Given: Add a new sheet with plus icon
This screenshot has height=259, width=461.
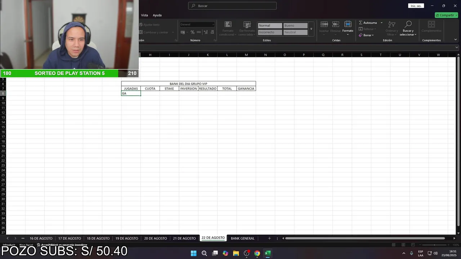Looking at the screenshot, I should tap(269, 238).
